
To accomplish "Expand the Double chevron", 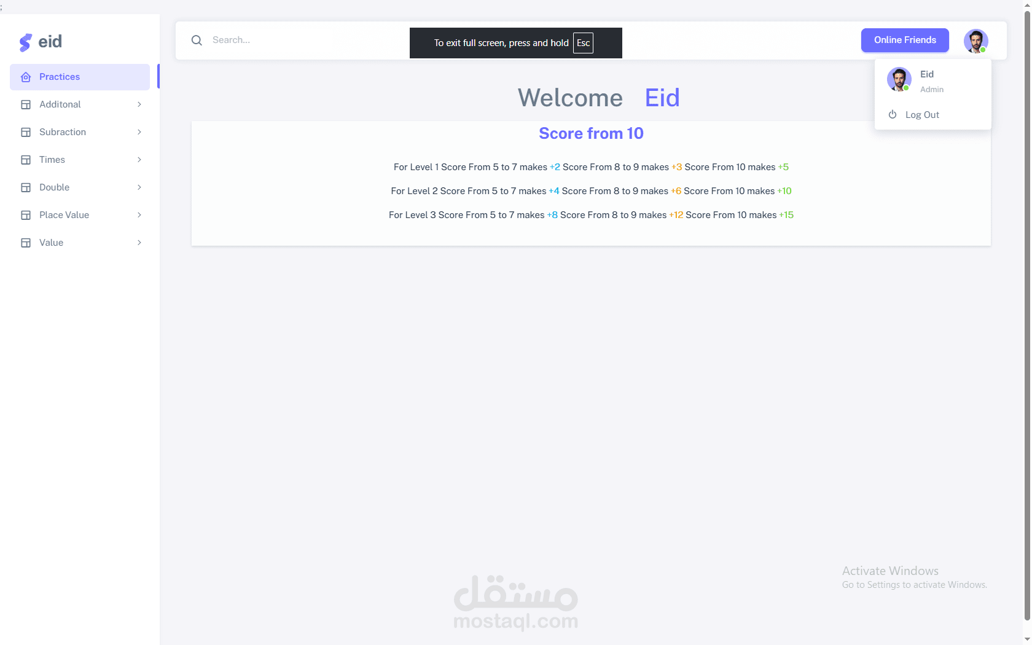I will pos(139,187).
